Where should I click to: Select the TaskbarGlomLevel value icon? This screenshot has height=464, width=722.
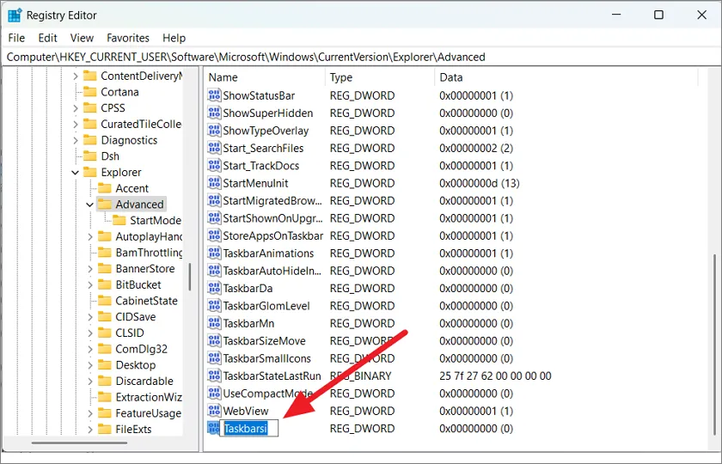click(x=214, y=306)
